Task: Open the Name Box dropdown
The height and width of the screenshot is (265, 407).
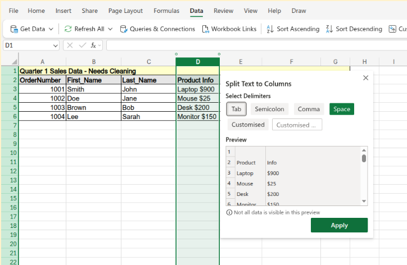Action: tap(55, 45)
